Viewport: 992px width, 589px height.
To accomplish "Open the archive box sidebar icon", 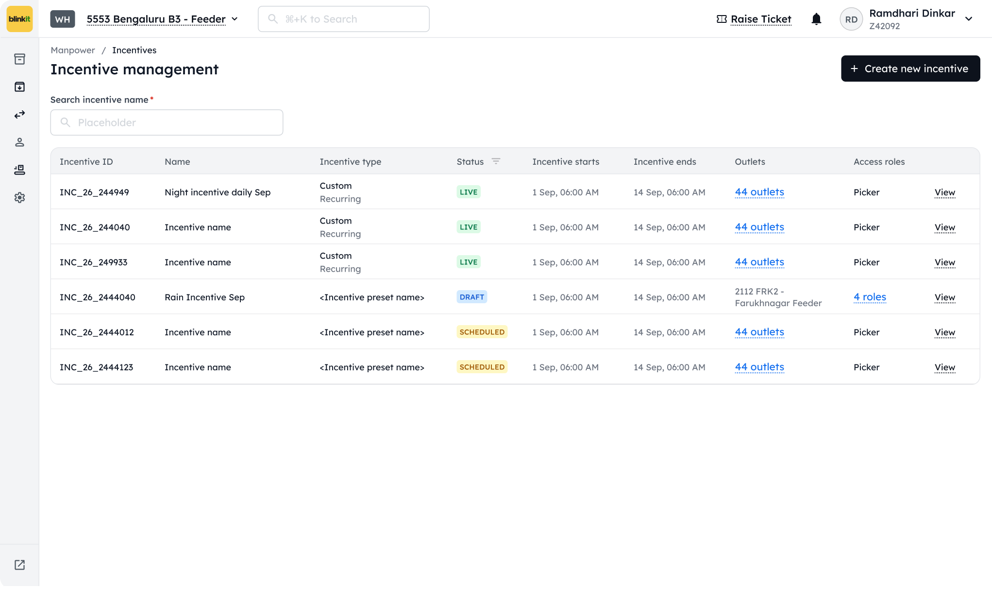I will [19, 59].
